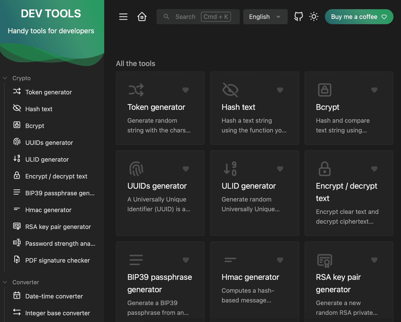
Task: Click sort-number icon on ULID generator card
Action: click(230, 169)
